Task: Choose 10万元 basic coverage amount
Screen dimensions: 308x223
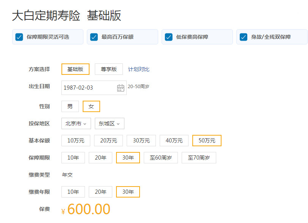Action: click(76, 141)
